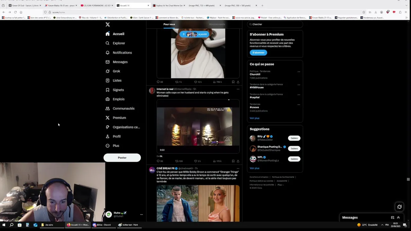411x231 pixels.
Task: Open the Stranger Things image in CINÉ BREAK post
Action: [x=198, y=203]
